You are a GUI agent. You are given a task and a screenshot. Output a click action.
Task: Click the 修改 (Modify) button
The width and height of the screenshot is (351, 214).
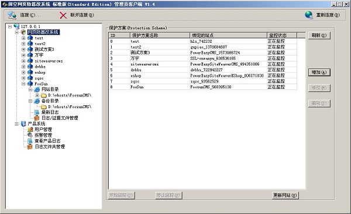point(319,88)
